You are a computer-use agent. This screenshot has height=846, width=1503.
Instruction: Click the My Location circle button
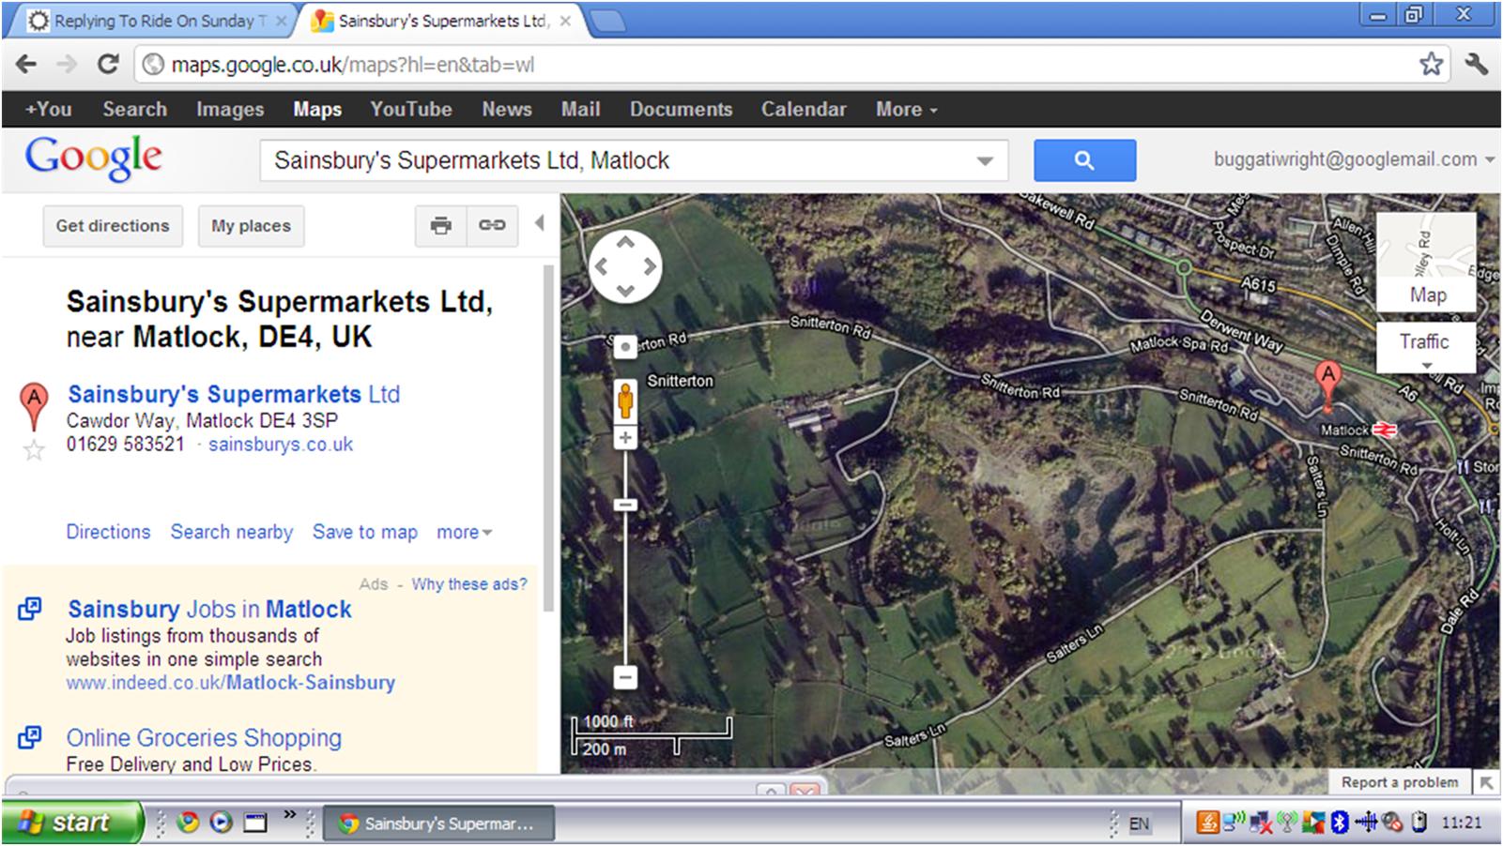625,348
